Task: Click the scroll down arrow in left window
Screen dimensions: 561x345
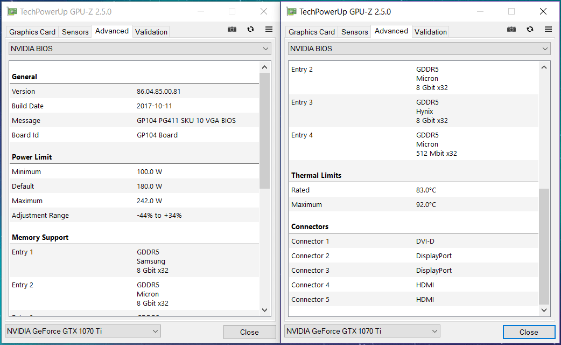Action: (264, 310)
